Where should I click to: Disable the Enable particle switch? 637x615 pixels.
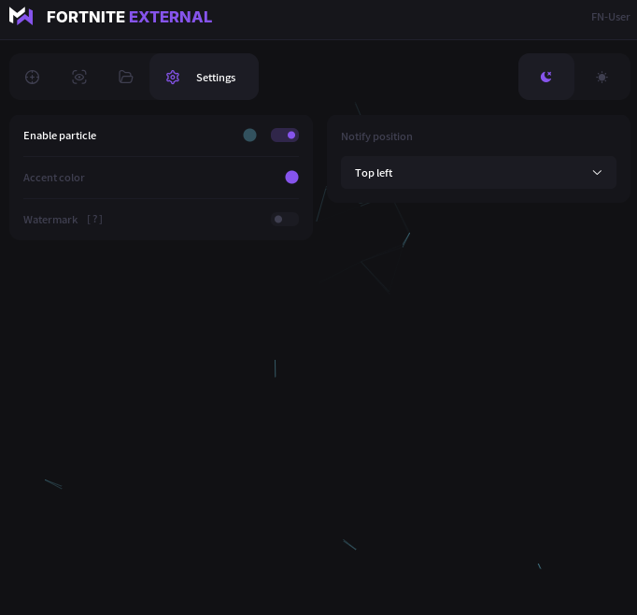click(x=285, y=136)
